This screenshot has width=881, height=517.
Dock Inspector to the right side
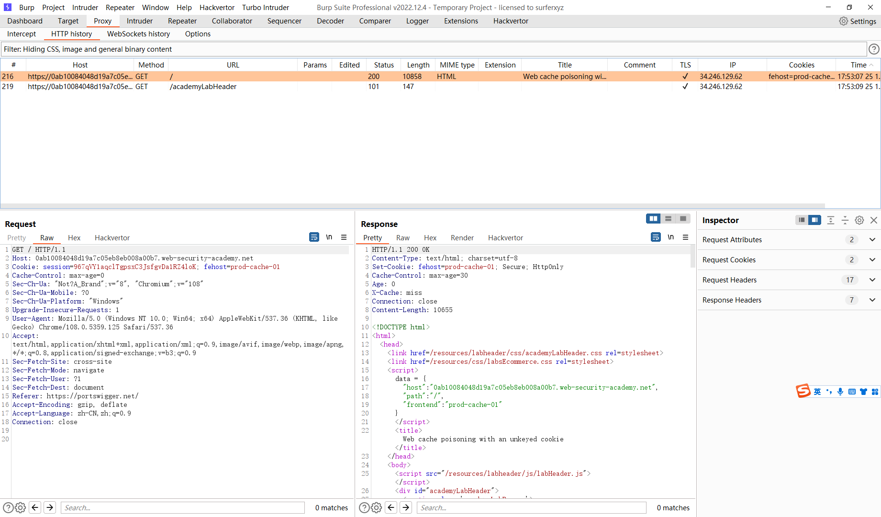pos(814,220)
